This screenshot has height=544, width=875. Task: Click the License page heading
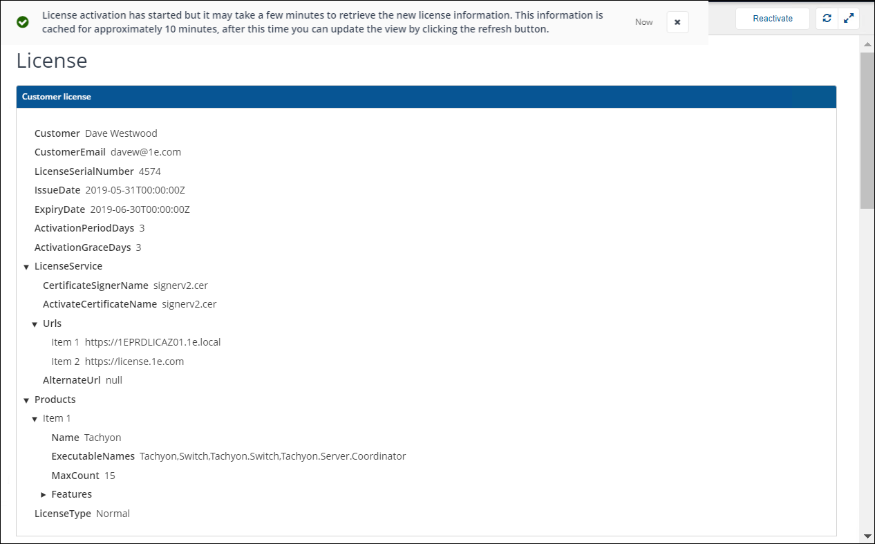[52, 61]
